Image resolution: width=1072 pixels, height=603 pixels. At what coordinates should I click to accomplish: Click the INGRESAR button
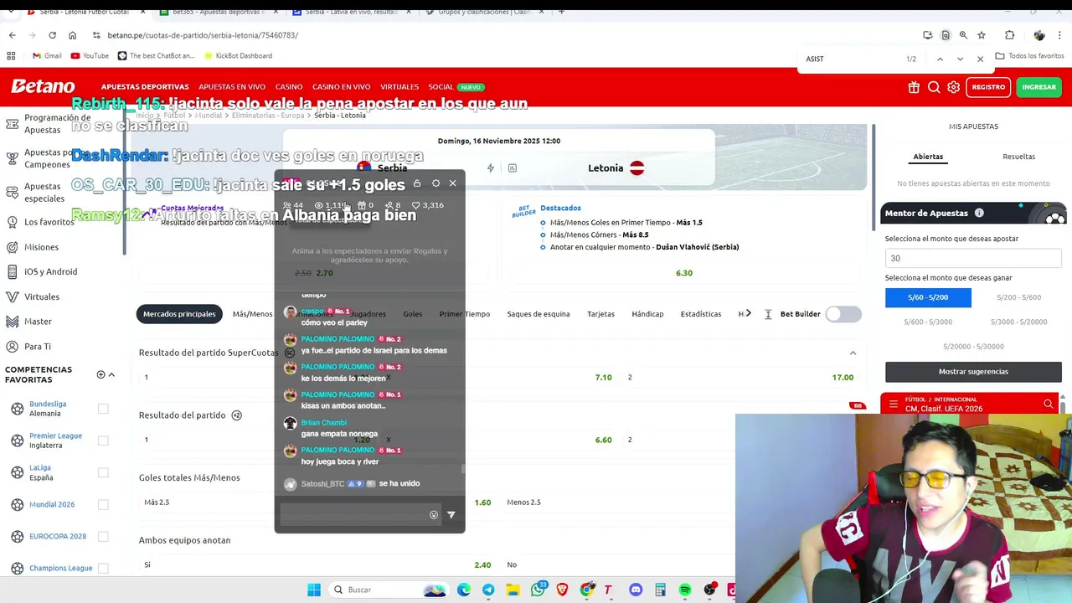(1039, 87)
